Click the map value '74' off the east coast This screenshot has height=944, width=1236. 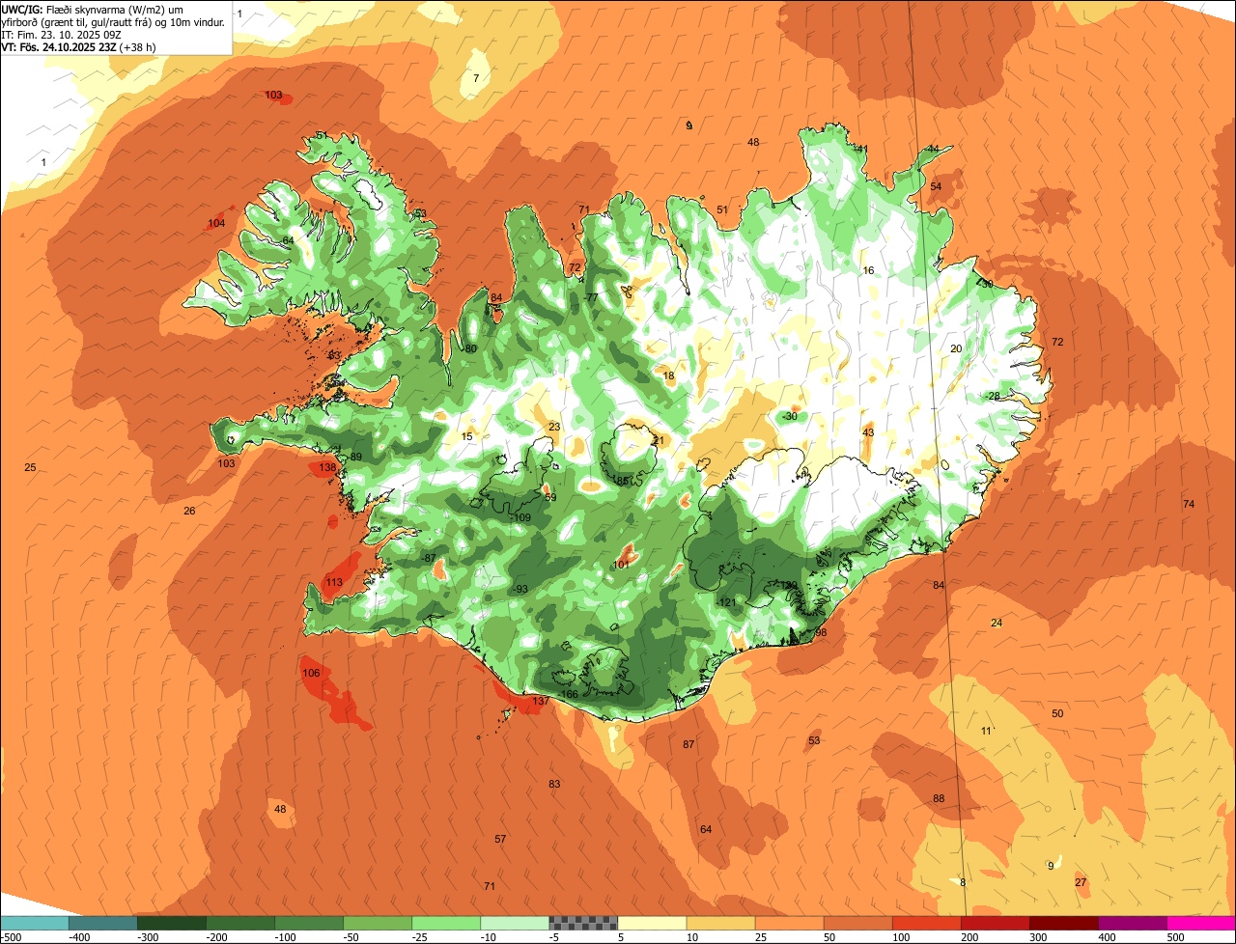[1189, 504]
